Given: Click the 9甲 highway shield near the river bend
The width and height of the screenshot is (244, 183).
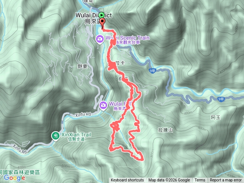Looking at the screenshot, I should click(x=152, y=71).
